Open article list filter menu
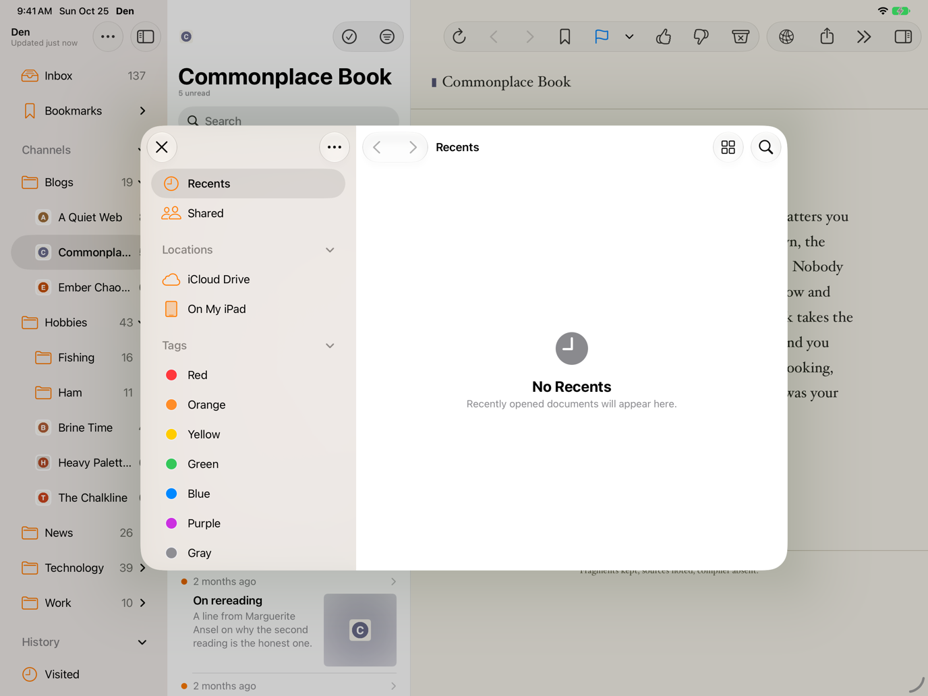 coord(387,36)
